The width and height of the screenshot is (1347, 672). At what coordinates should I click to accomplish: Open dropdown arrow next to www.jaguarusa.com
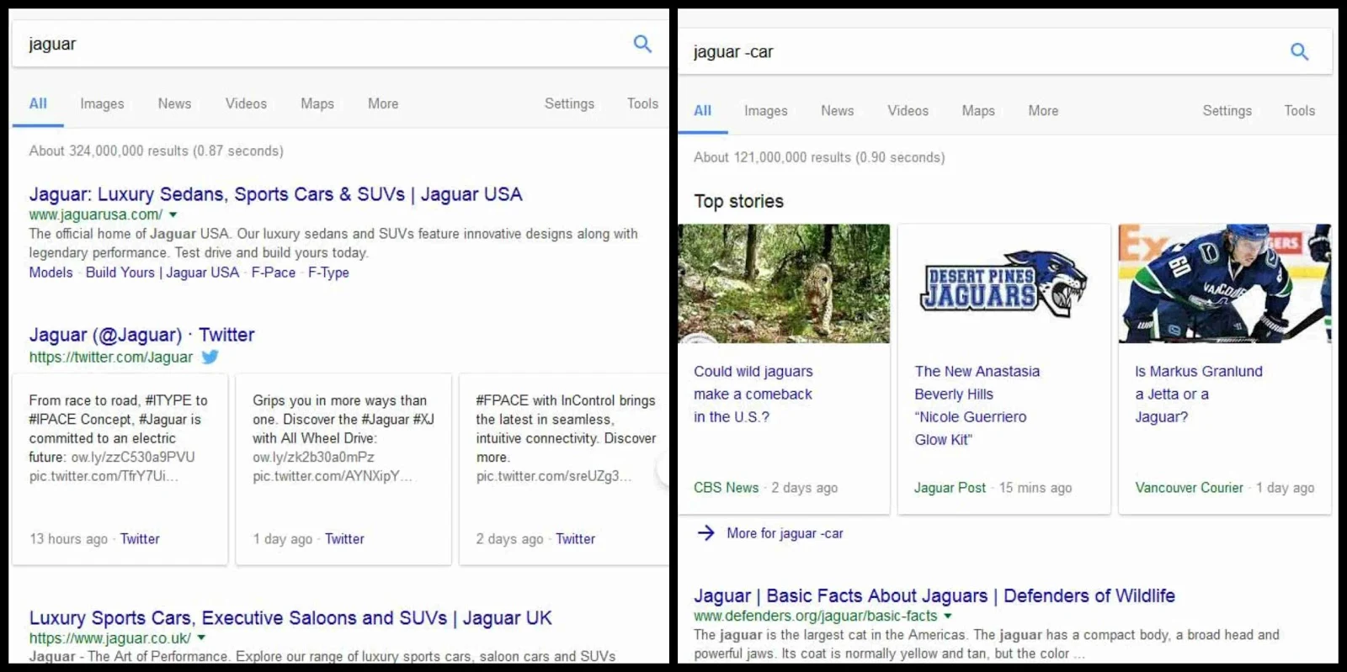click(x=173, y=214)
